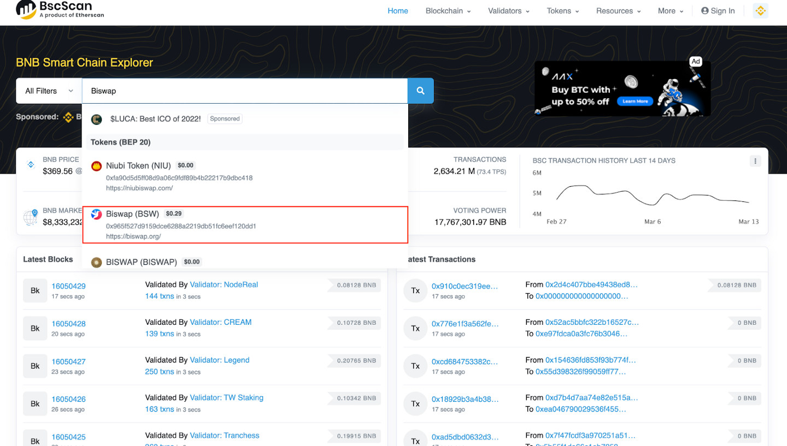This screenshot has height=446, width=787.
Task: Expand the Validators menu
Action: pyautogui.click(x=509, y=11)
